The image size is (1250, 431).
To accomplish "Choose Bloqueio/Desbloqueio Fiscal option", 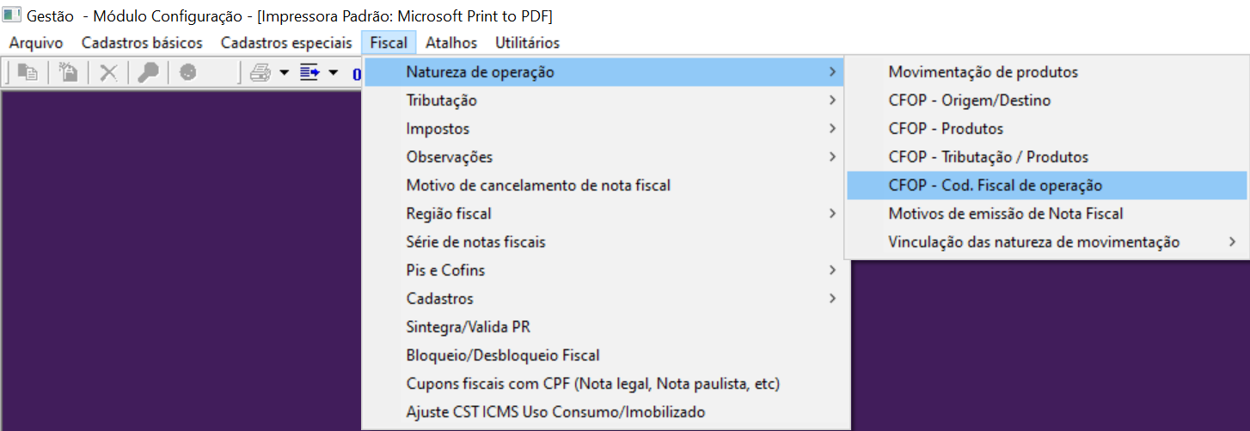I will 503,355.
